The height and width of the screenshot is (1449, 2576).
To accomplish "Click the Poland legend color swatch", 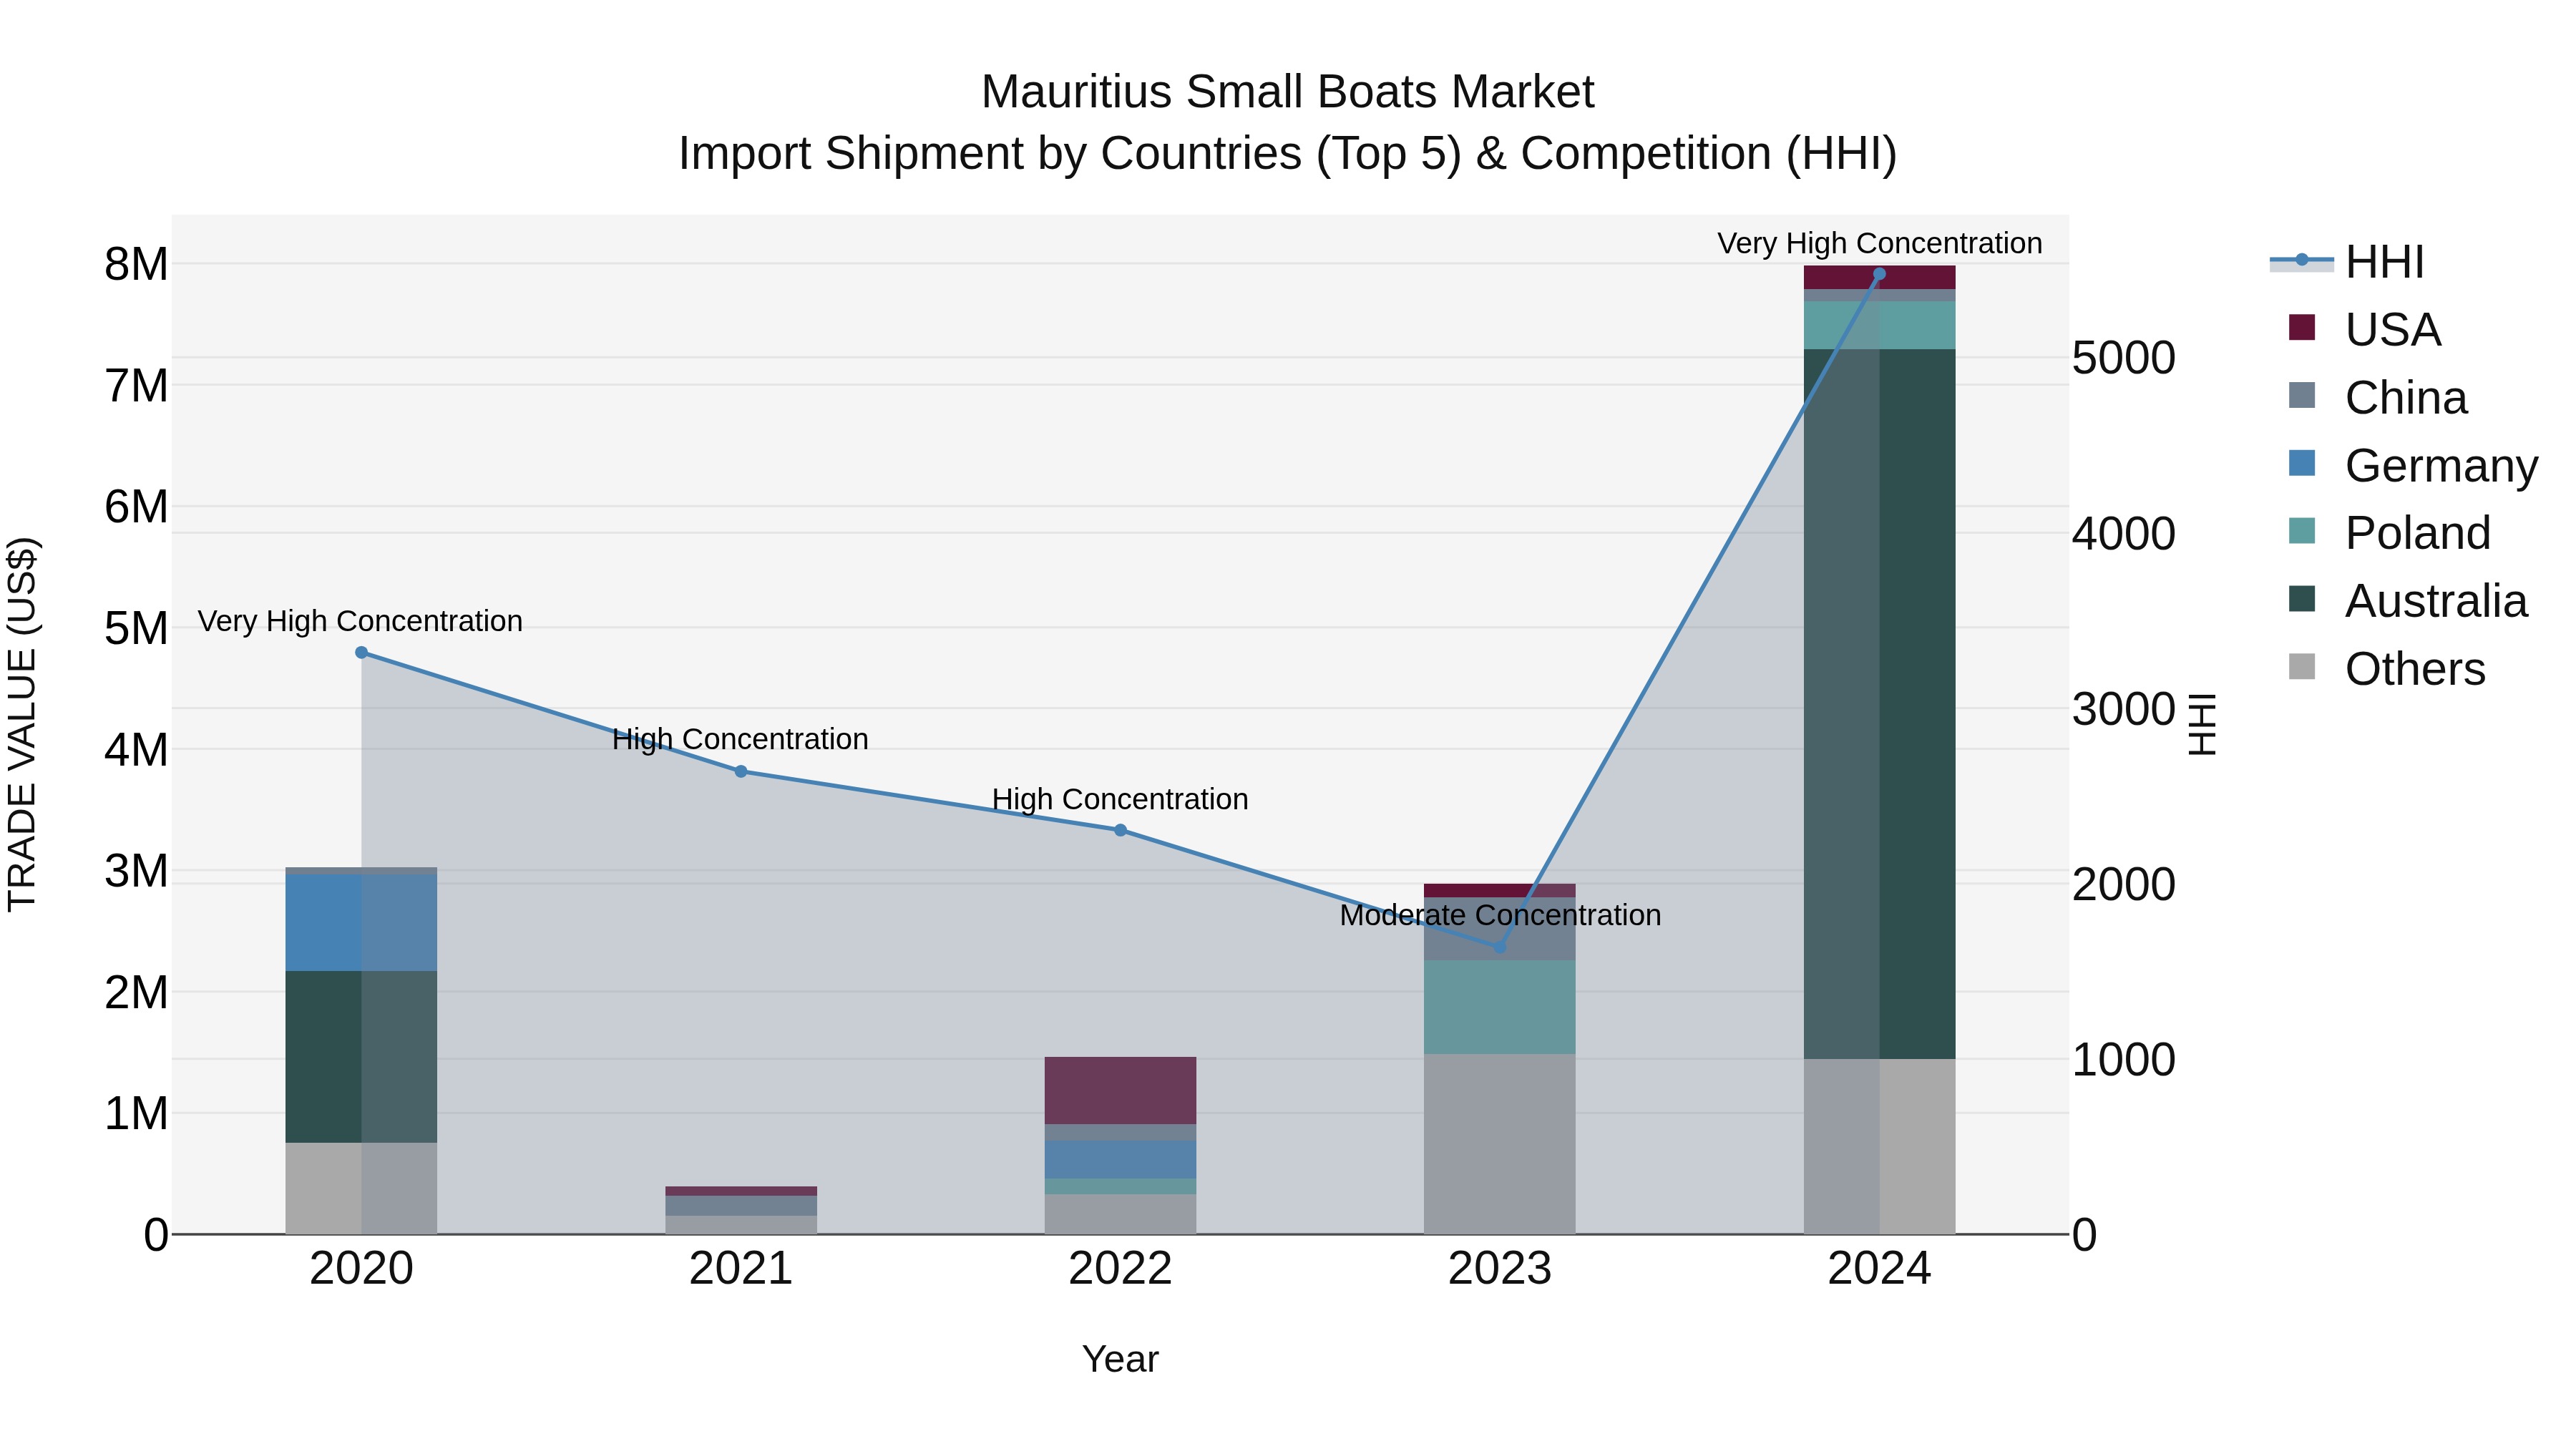I will tap(2302, 531).
